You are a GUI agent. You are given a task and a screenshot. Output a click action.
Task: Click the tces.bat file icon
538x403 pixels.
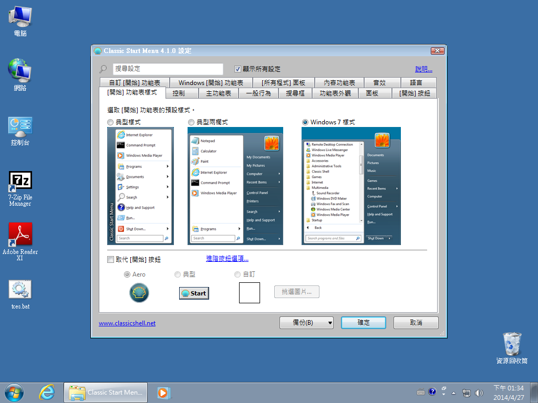pos(20,295)
